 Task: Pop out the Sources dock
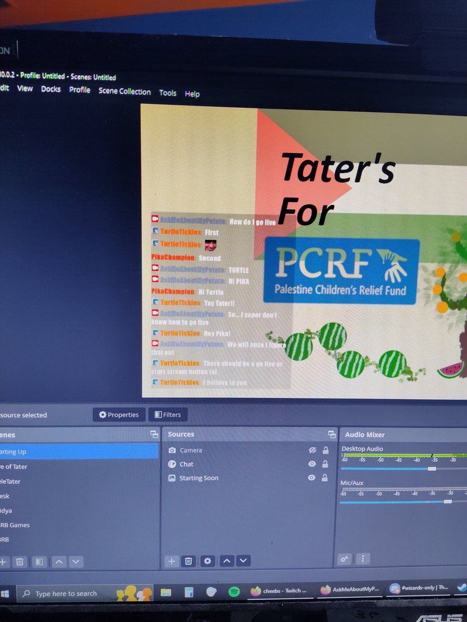(332, 434)
